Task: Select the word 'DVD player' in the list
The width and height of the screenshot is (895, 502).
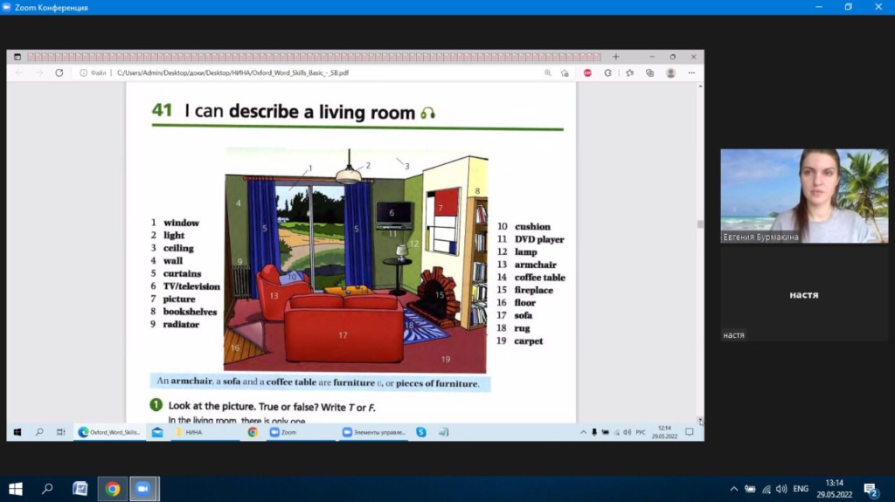Action: tap(538, 239)
